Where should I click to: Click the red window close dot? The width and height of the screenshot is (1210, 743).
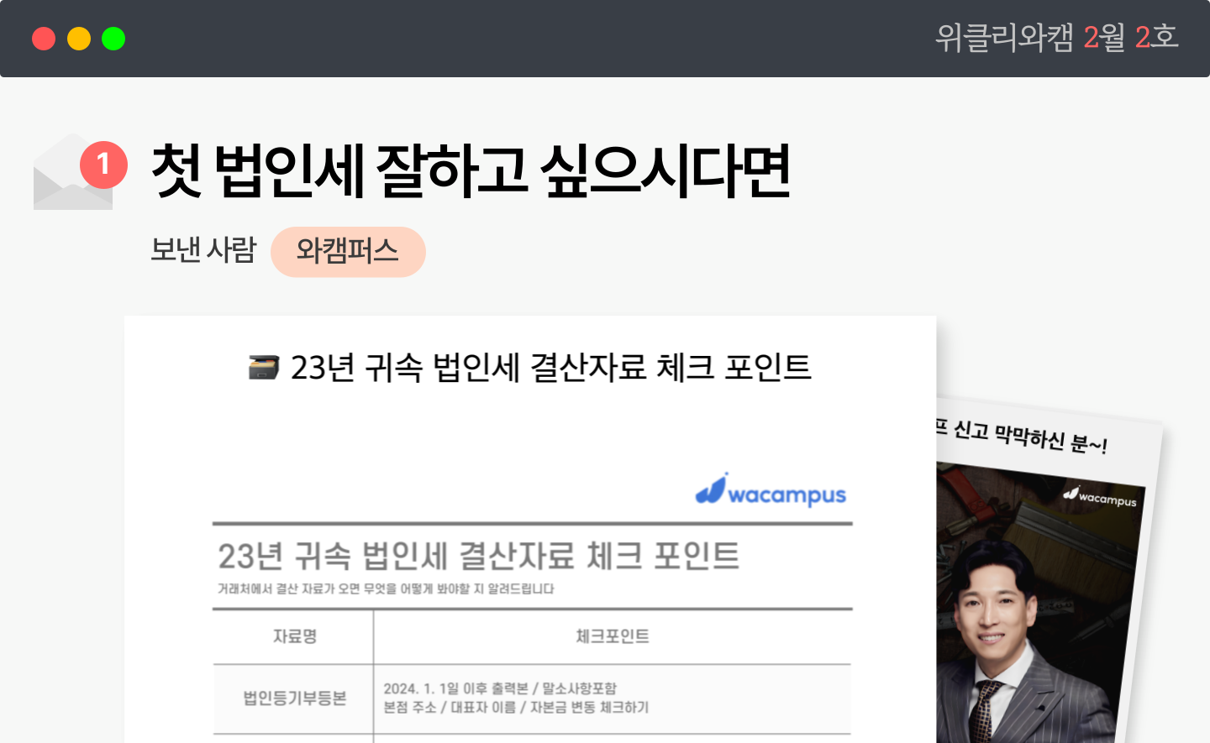tap(44, 39)
